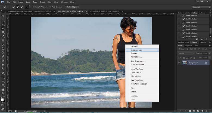This screenshot has width=212, height=113.
Task: Open the Filter menu
Action: [49, 2]
